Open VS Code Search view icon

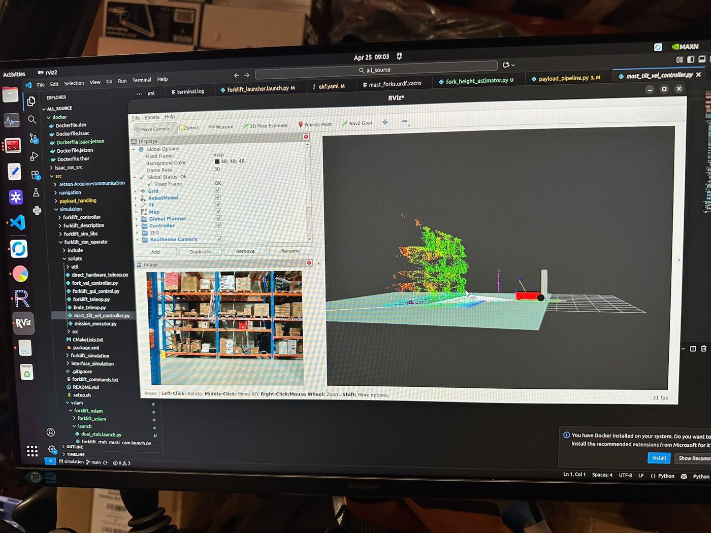32,119
